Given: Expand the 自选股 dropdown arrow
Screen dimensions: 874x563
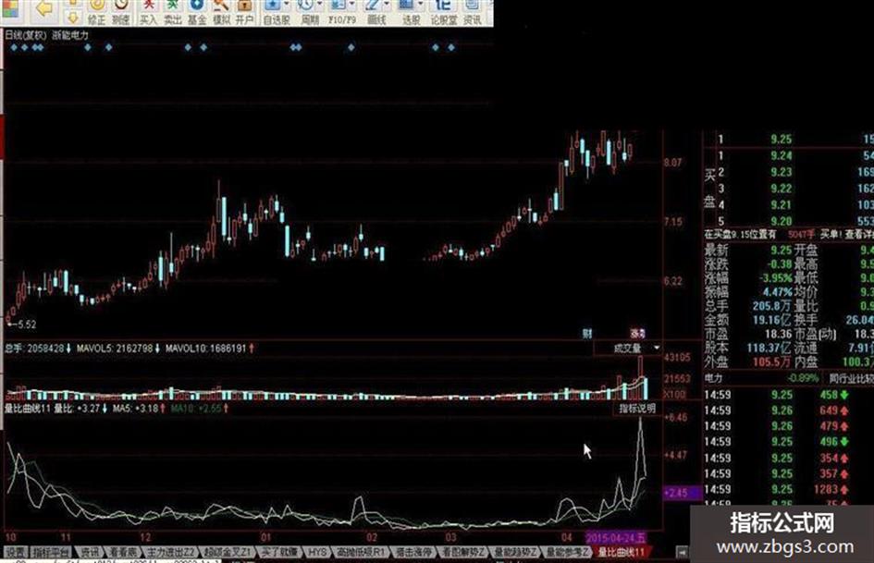Looking at the screenshot, I should [x=287, y=5].
